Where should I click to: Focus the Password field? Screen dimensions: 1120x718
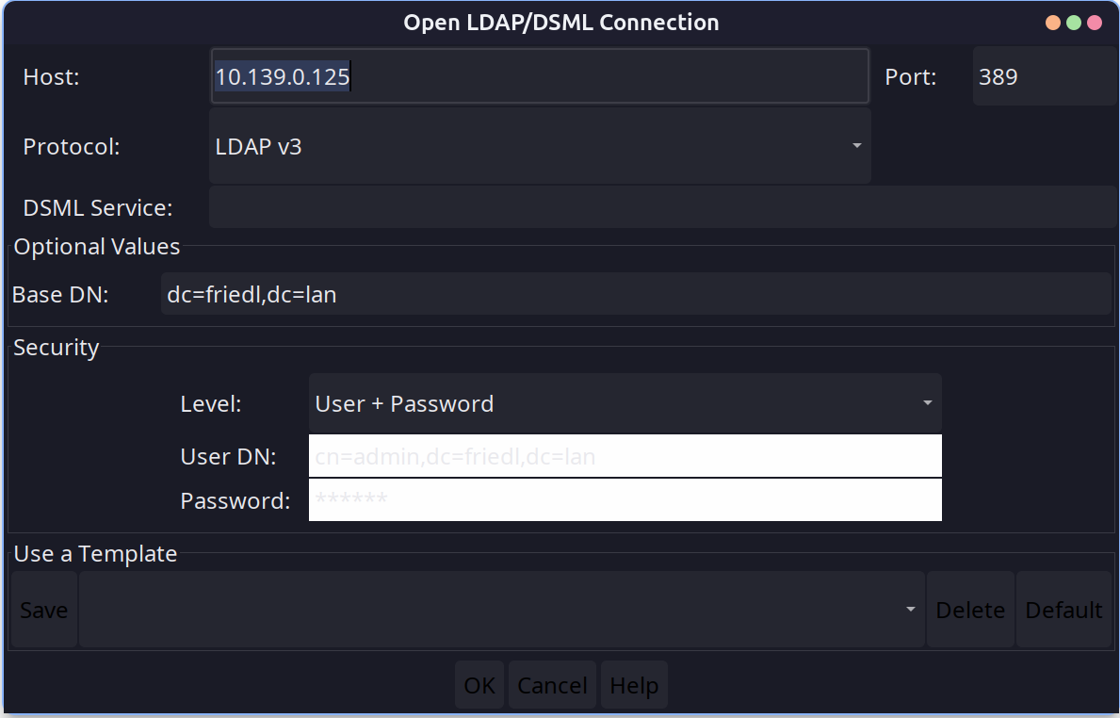pos(625,500)
